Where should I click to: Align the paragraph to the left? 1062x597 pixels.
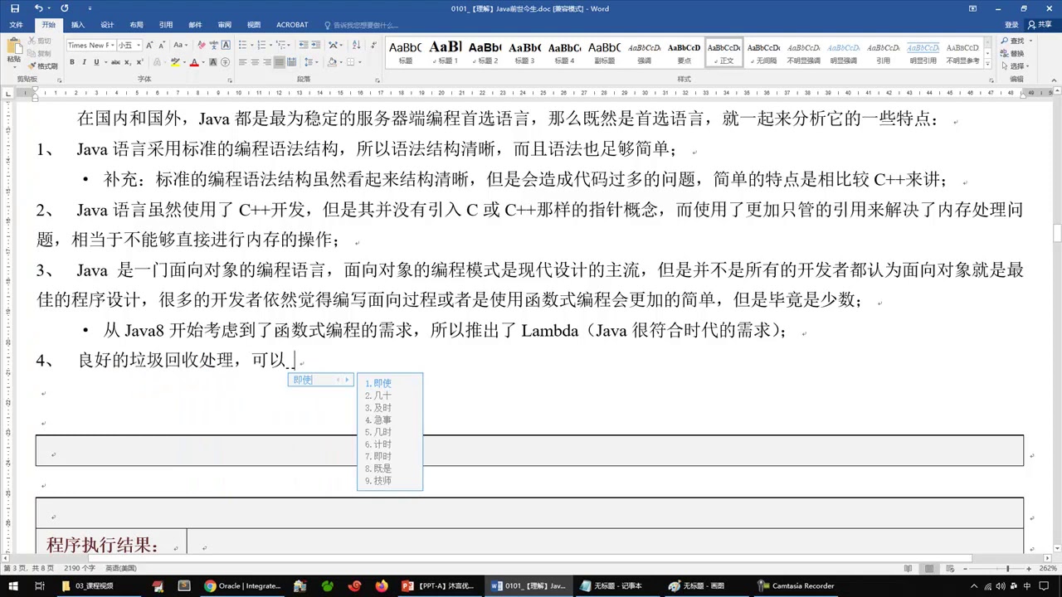coord(243,62)
